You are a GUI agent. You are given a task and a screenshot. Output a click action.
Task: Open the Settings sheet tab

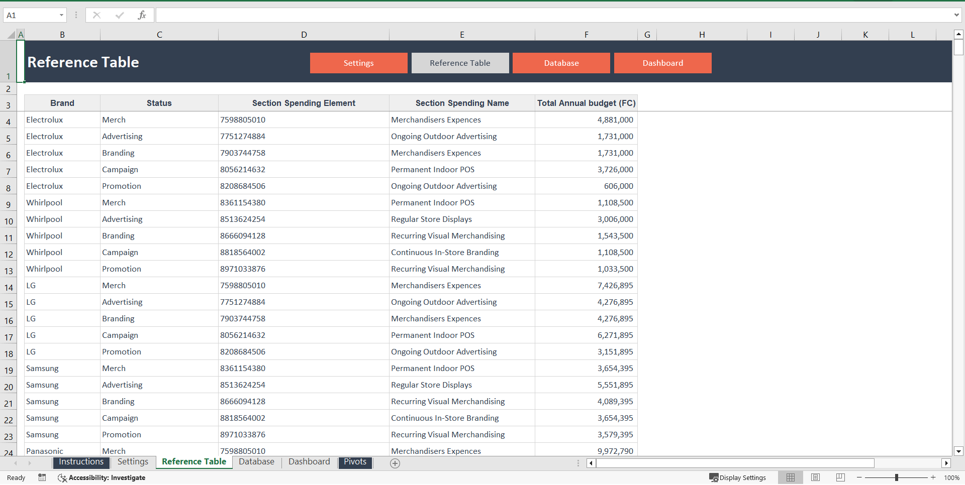point(133,462)
